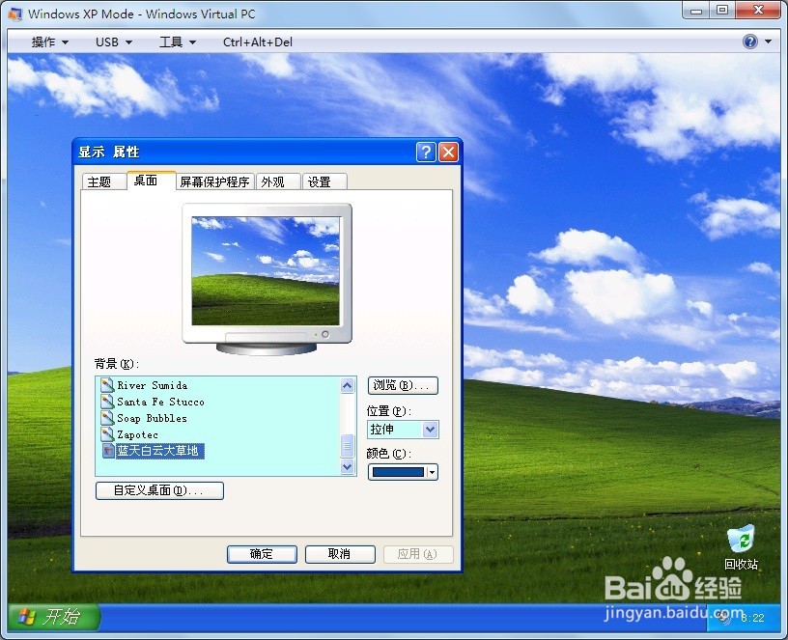Image resolution: width=788 pixels, height=640 pixels.
Task: Send Ctrl+Alt+Del to virtual machine
Action: 257,42
